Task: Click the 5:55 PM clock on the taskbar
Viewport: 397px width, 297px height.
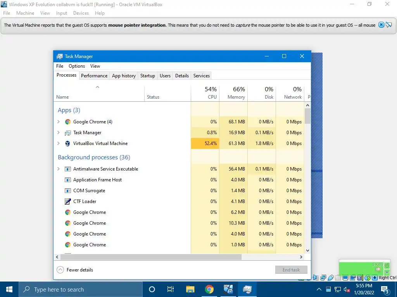Action: click(364, 289)
